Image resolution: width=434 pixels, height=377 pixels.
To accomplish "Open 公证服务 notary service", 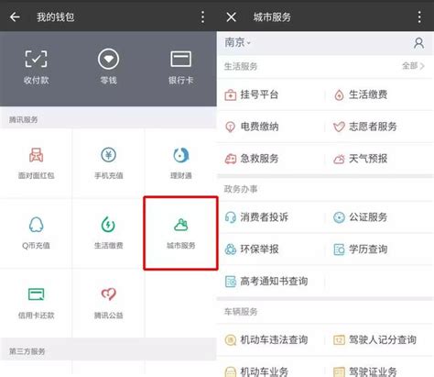I will pyautogui.click(x=361, y=217).
